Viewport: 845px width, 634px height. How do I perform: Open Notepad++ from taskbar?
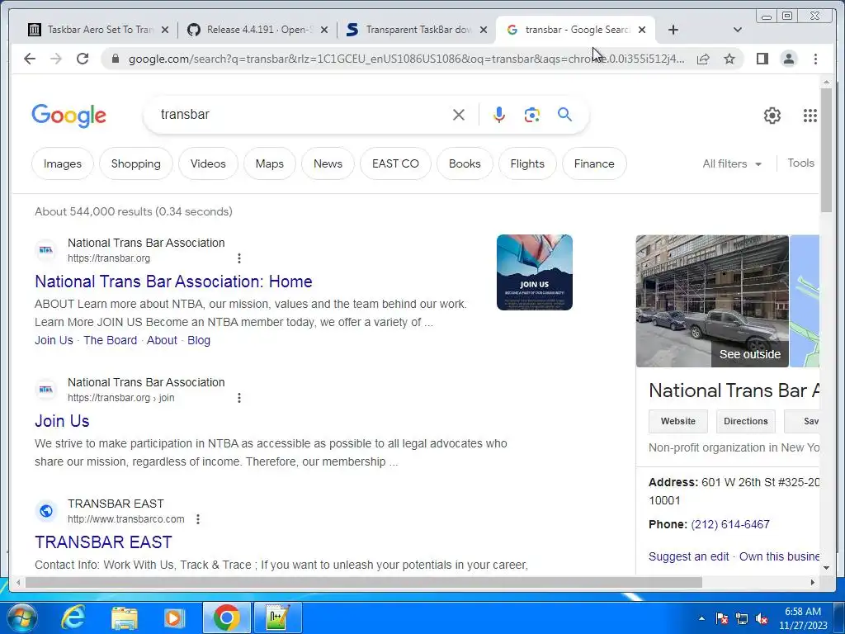[277, 617]
